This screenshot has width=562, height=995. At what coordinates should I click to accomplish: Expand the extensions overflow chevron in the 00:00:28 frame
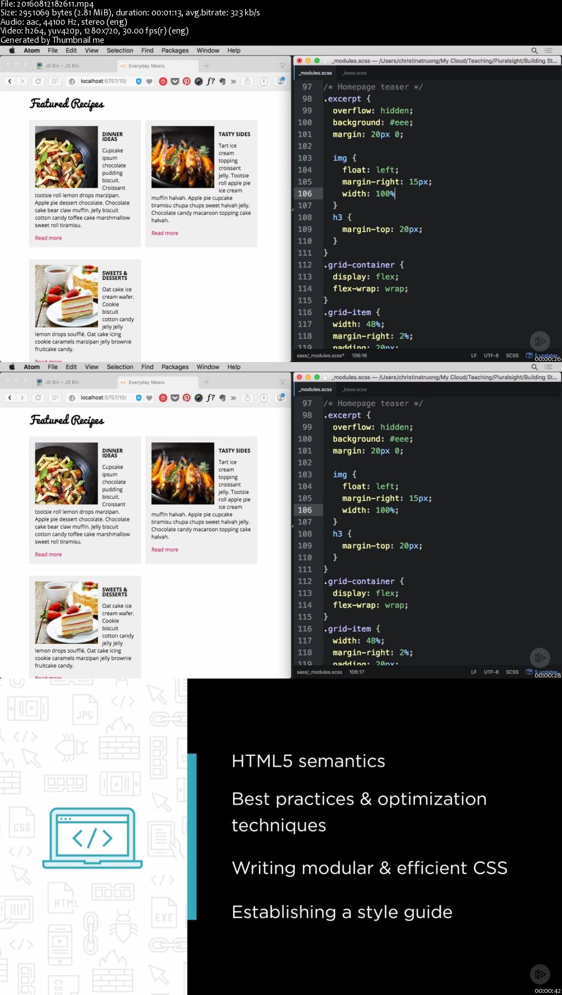coord(233,398)
